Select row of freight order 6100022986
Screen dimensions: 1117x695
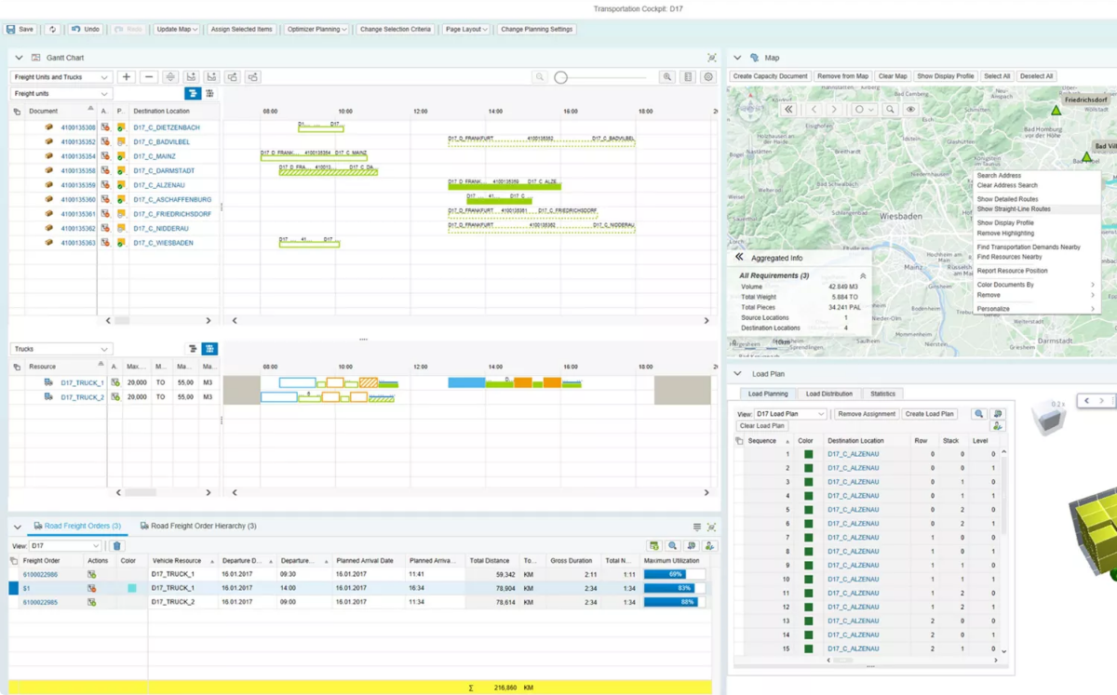click(13, 575)
